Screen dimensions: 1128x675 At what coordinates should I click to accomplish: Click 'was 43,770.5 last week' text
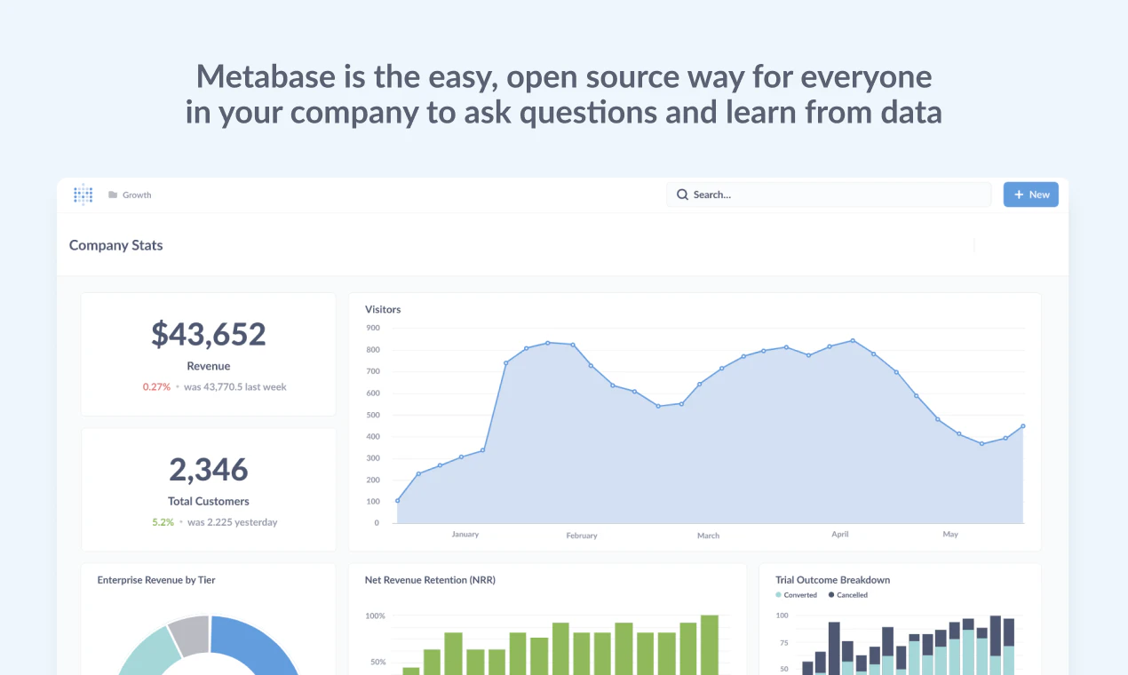click(235, 387)
